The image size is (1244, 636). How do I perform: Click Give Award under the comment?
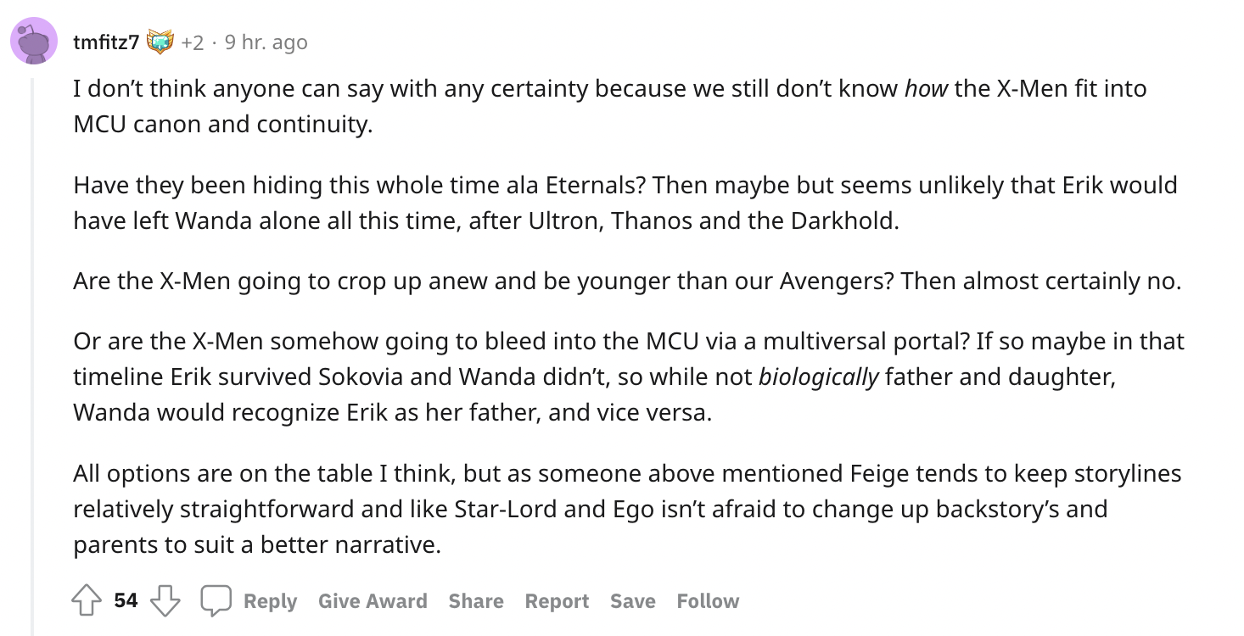(373, 601)
